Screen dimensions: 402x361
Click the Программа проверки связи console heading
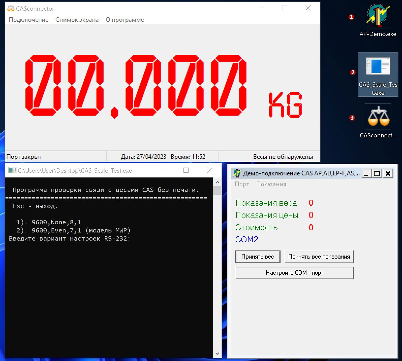106,190
